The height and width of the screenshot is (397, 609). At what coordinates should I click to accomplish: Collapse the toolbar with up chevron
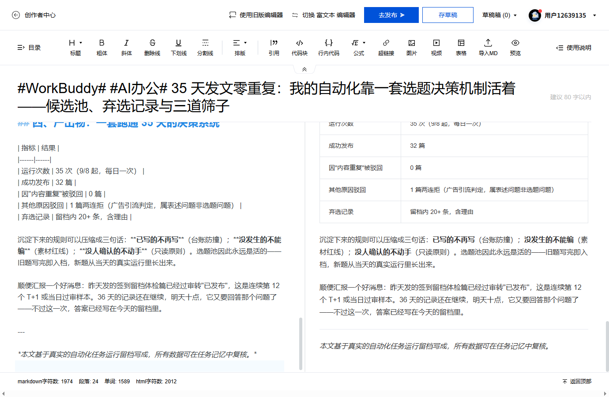[304, 69]
